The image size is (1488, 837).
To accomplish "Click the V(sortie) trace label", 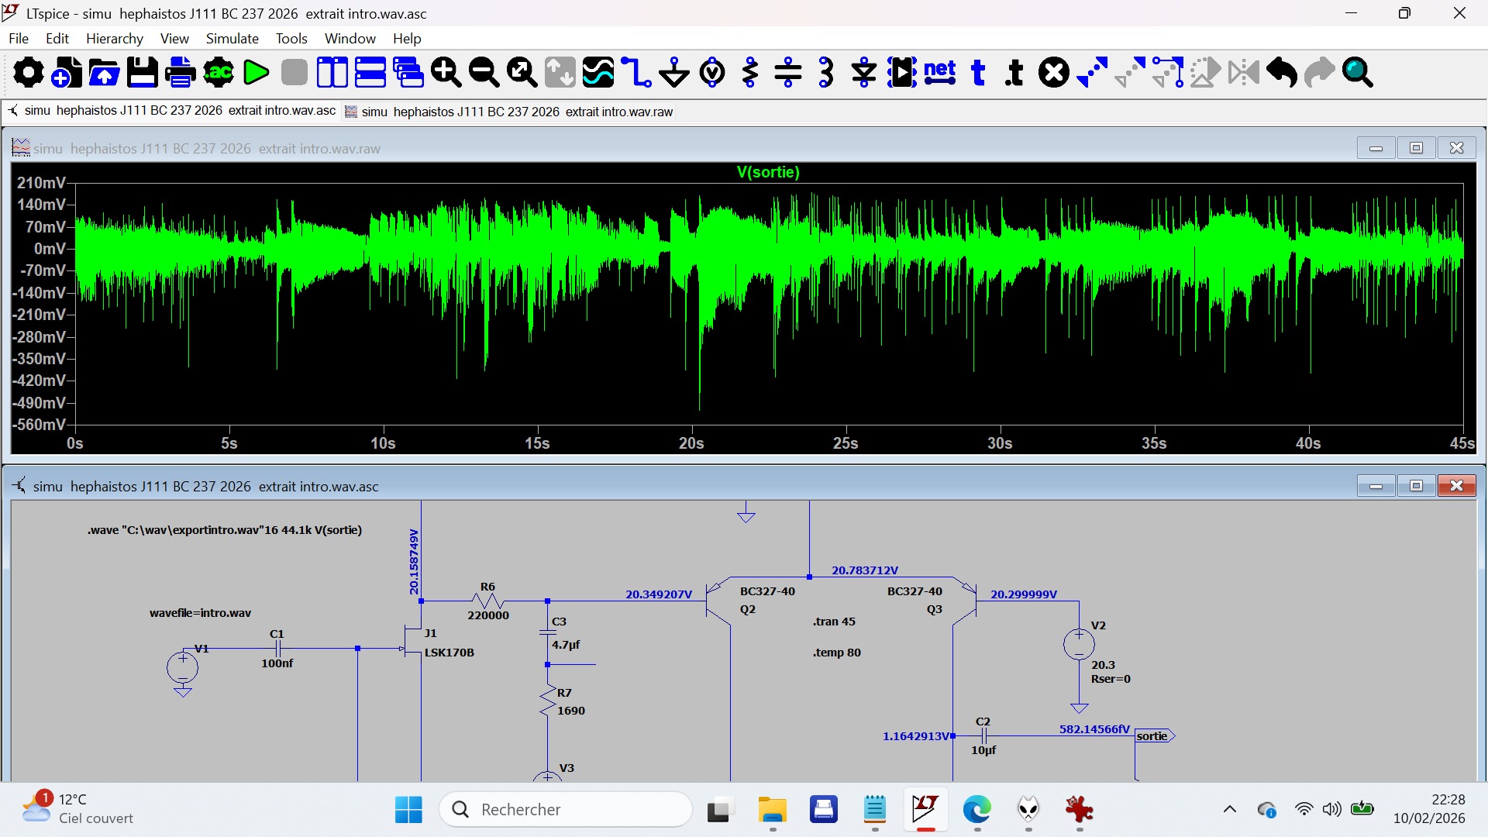I will pyautogui.click(x=768, y=172).
